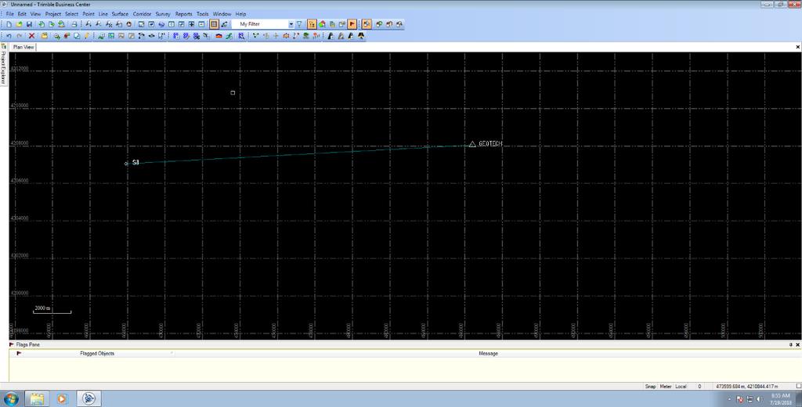Open the Line menu
Image resolution: width=802 pixels, height=407 pixels.
tap(103, 14)
